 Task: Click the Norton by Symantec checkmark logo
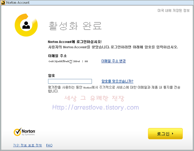pos(24,132)
